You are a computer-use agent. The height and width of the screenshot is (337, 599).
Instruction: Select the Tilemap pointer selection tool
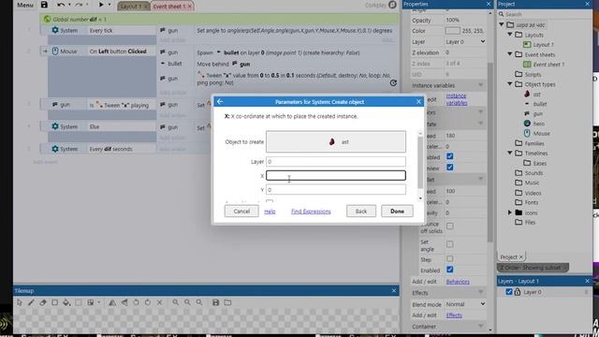(20, 302)
